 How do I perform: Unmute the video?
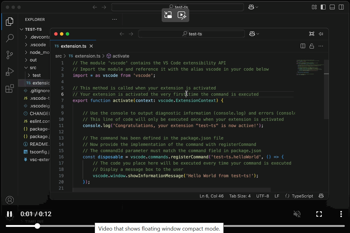(297, 214)
